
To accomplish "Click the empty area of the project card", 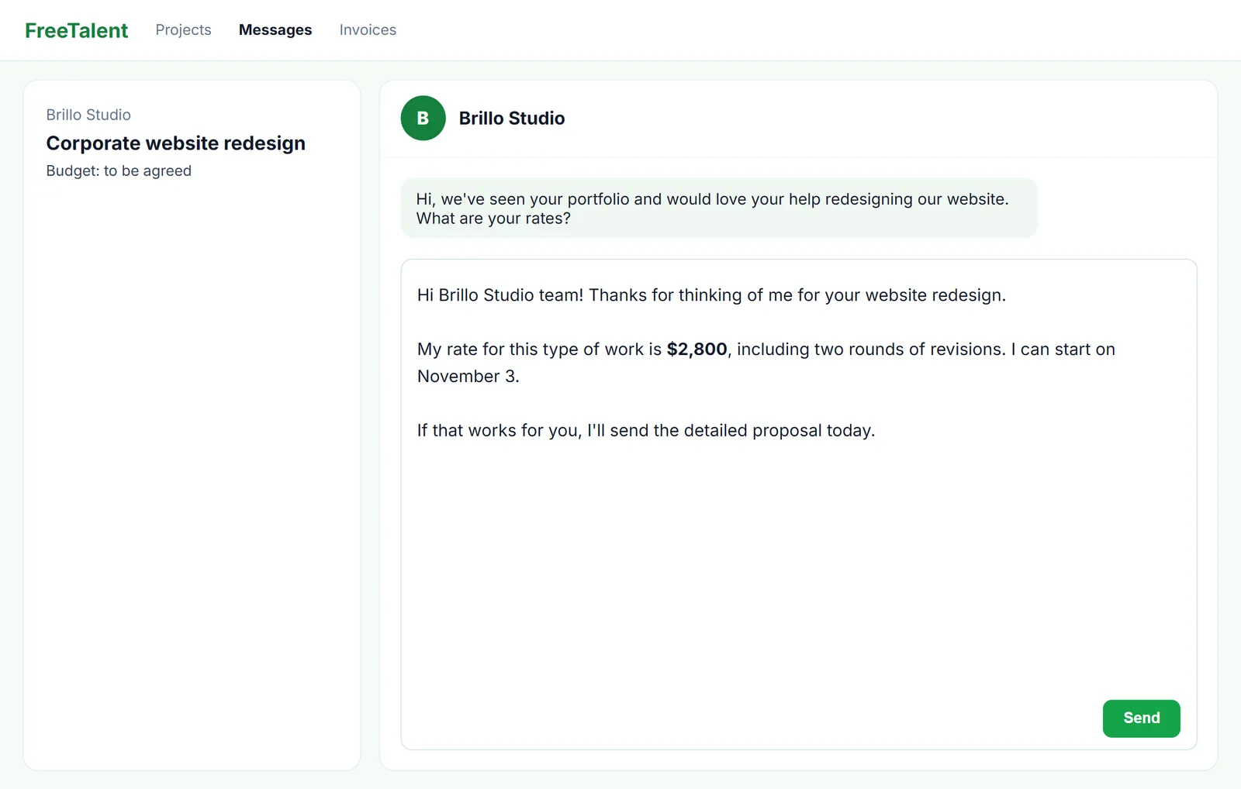I will pos(192,473).
